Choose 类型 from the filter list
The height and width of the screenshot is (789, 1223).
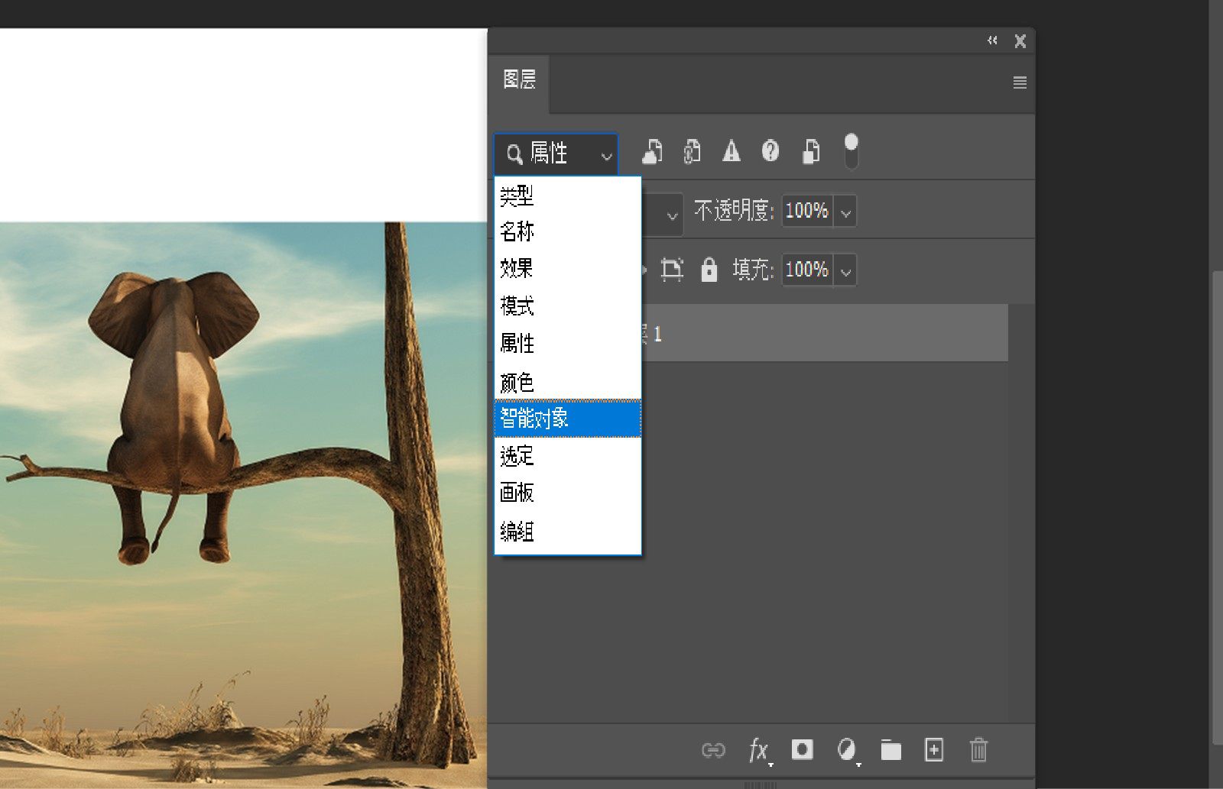pyautogui.click(x=567, y=196)
